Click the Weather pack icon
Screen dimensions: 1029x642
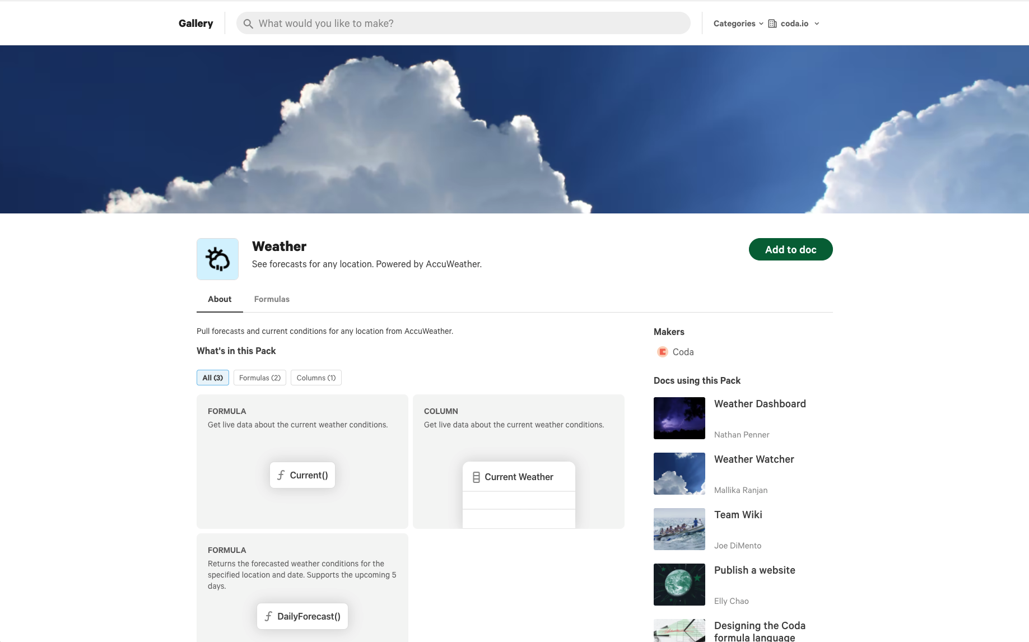(217, 259)
